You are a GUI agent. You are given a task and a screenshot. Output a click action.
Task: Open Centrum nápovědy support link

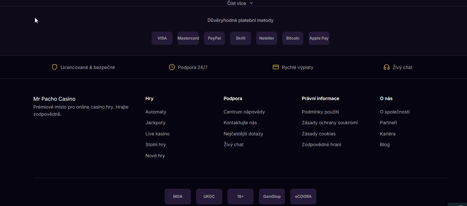pos(244,112)
